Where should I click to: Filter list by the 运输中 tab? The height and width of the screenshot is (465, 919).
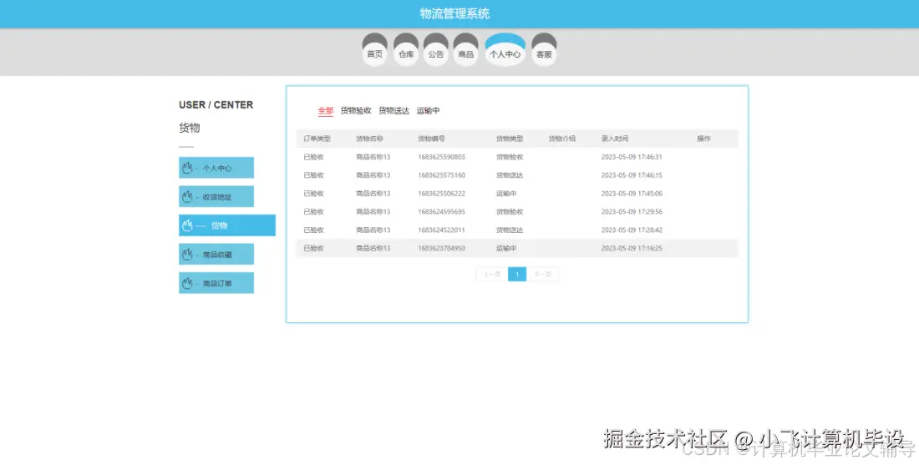tap(428, 110)
